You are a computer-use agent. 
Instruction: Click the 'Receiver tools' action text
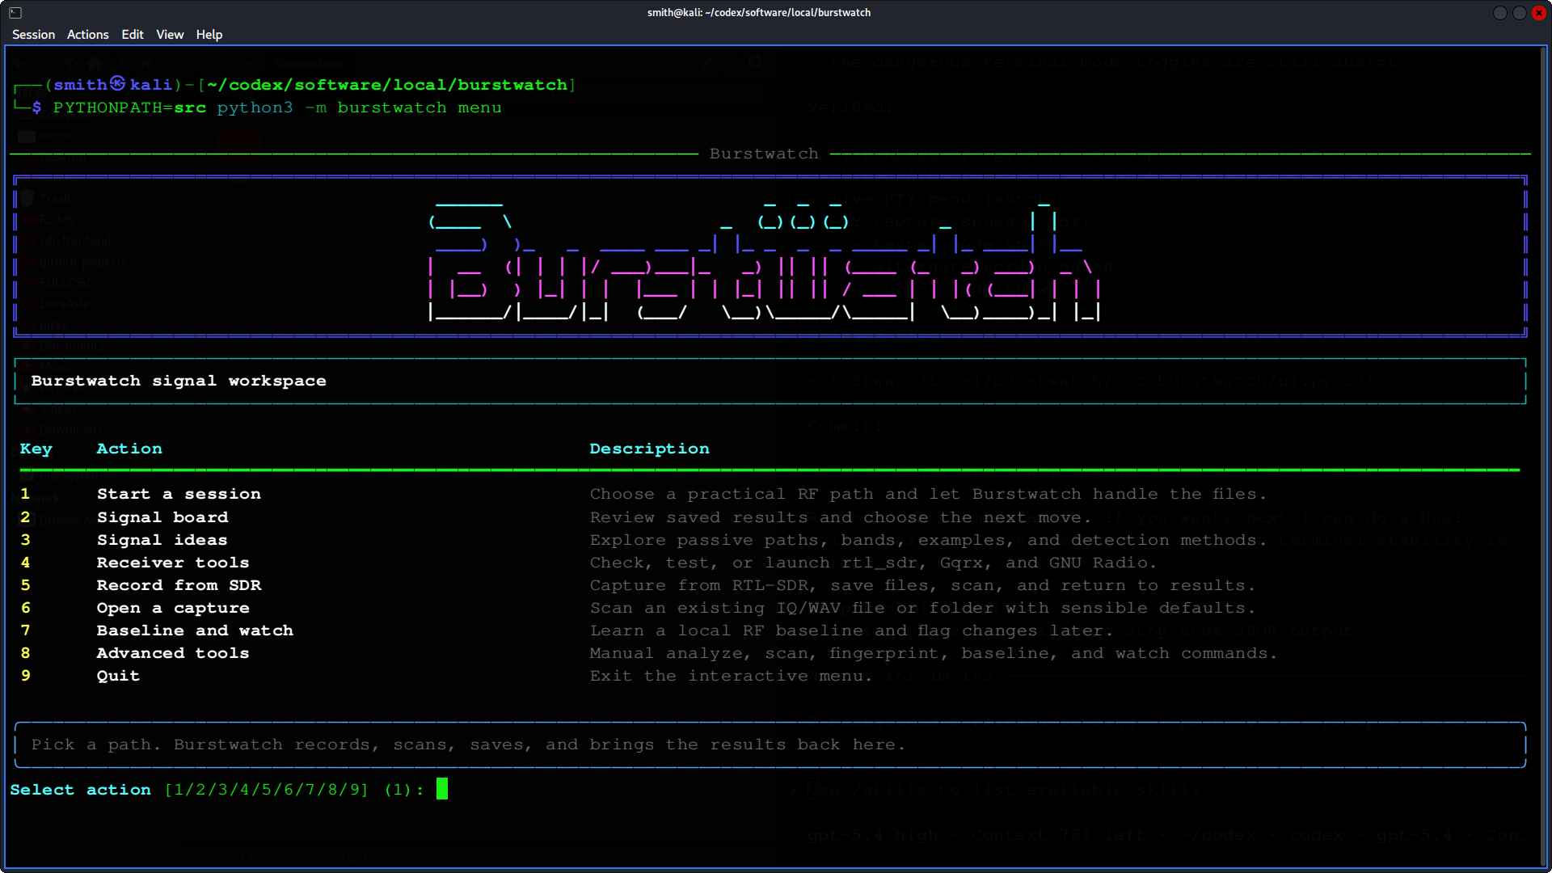click(x=173, y=563)
